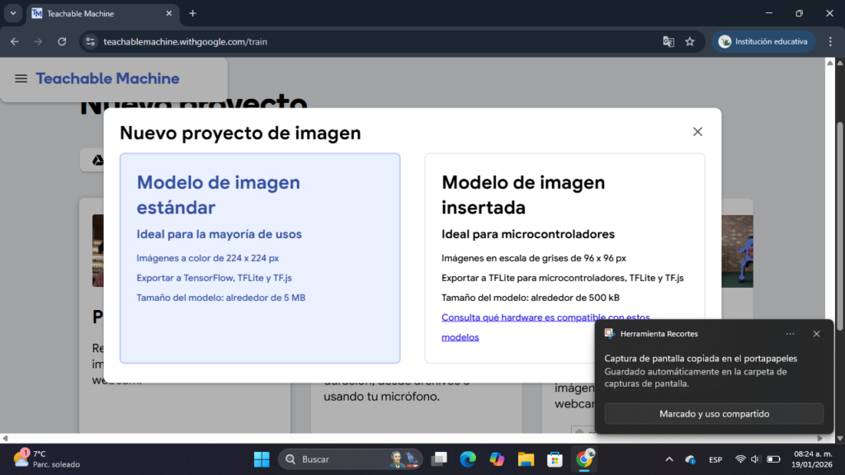845x475 pixels.
Task: Bookmark this page with star icon
Action: pyautogui.click(x=690, y=41)
